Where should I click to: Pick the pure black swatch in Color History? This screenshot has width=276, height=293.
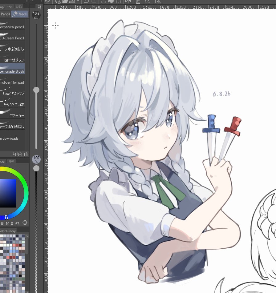point(20,276)
